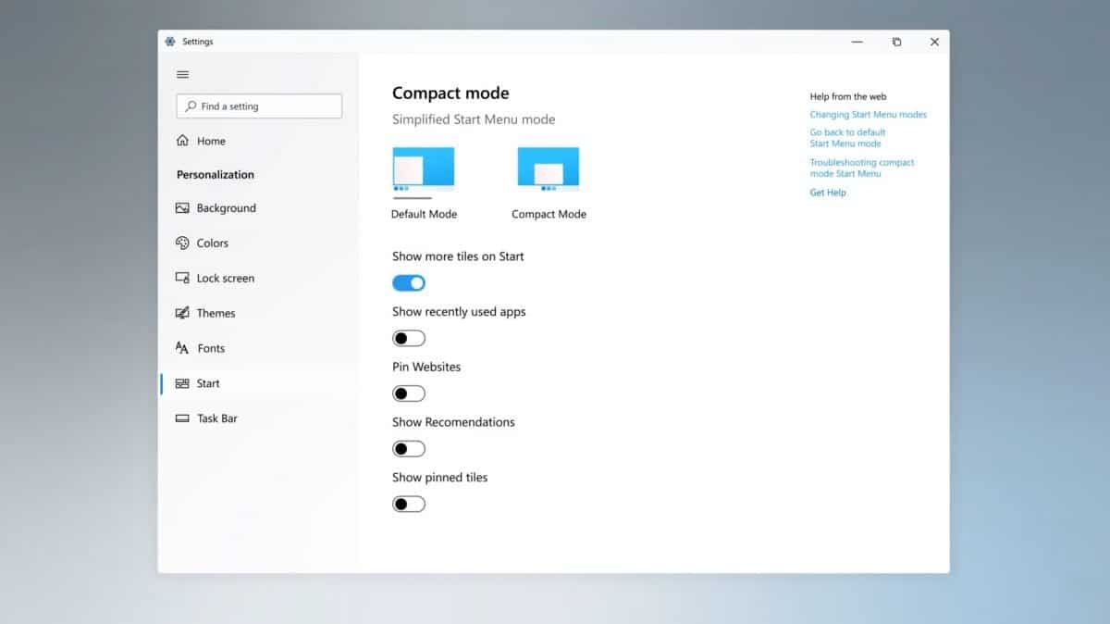The width and height of the screenshot is (1110, 624).
Task: Toggle Show pinned tiles on
Action: pos(409,505)
